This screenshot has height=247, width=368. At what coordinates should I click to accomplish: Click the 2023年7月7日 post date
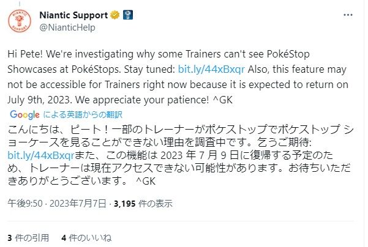(x=78, y=204)
